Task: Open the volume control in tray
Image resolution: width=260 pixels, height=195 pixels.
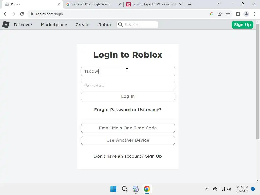Action: [x=229, y=189]
